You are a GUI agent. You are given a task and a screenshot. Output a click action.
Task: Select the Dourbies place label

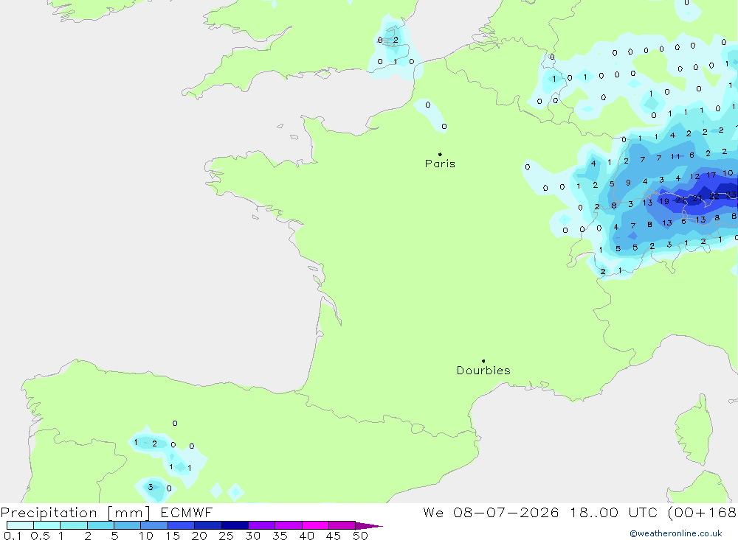[483, 371]
